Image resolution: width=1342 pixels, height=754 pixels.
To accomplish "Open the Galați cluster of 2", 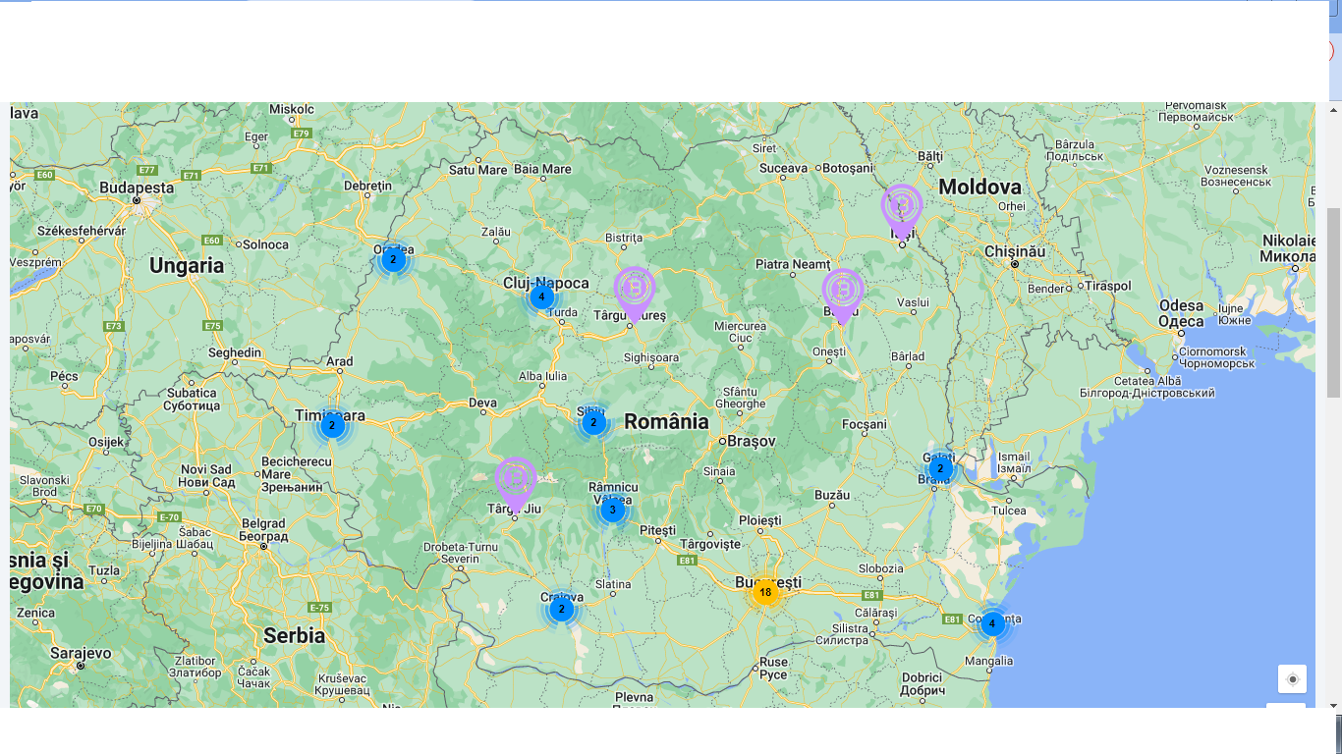I will pyautogui.click(x=940, y=468).
